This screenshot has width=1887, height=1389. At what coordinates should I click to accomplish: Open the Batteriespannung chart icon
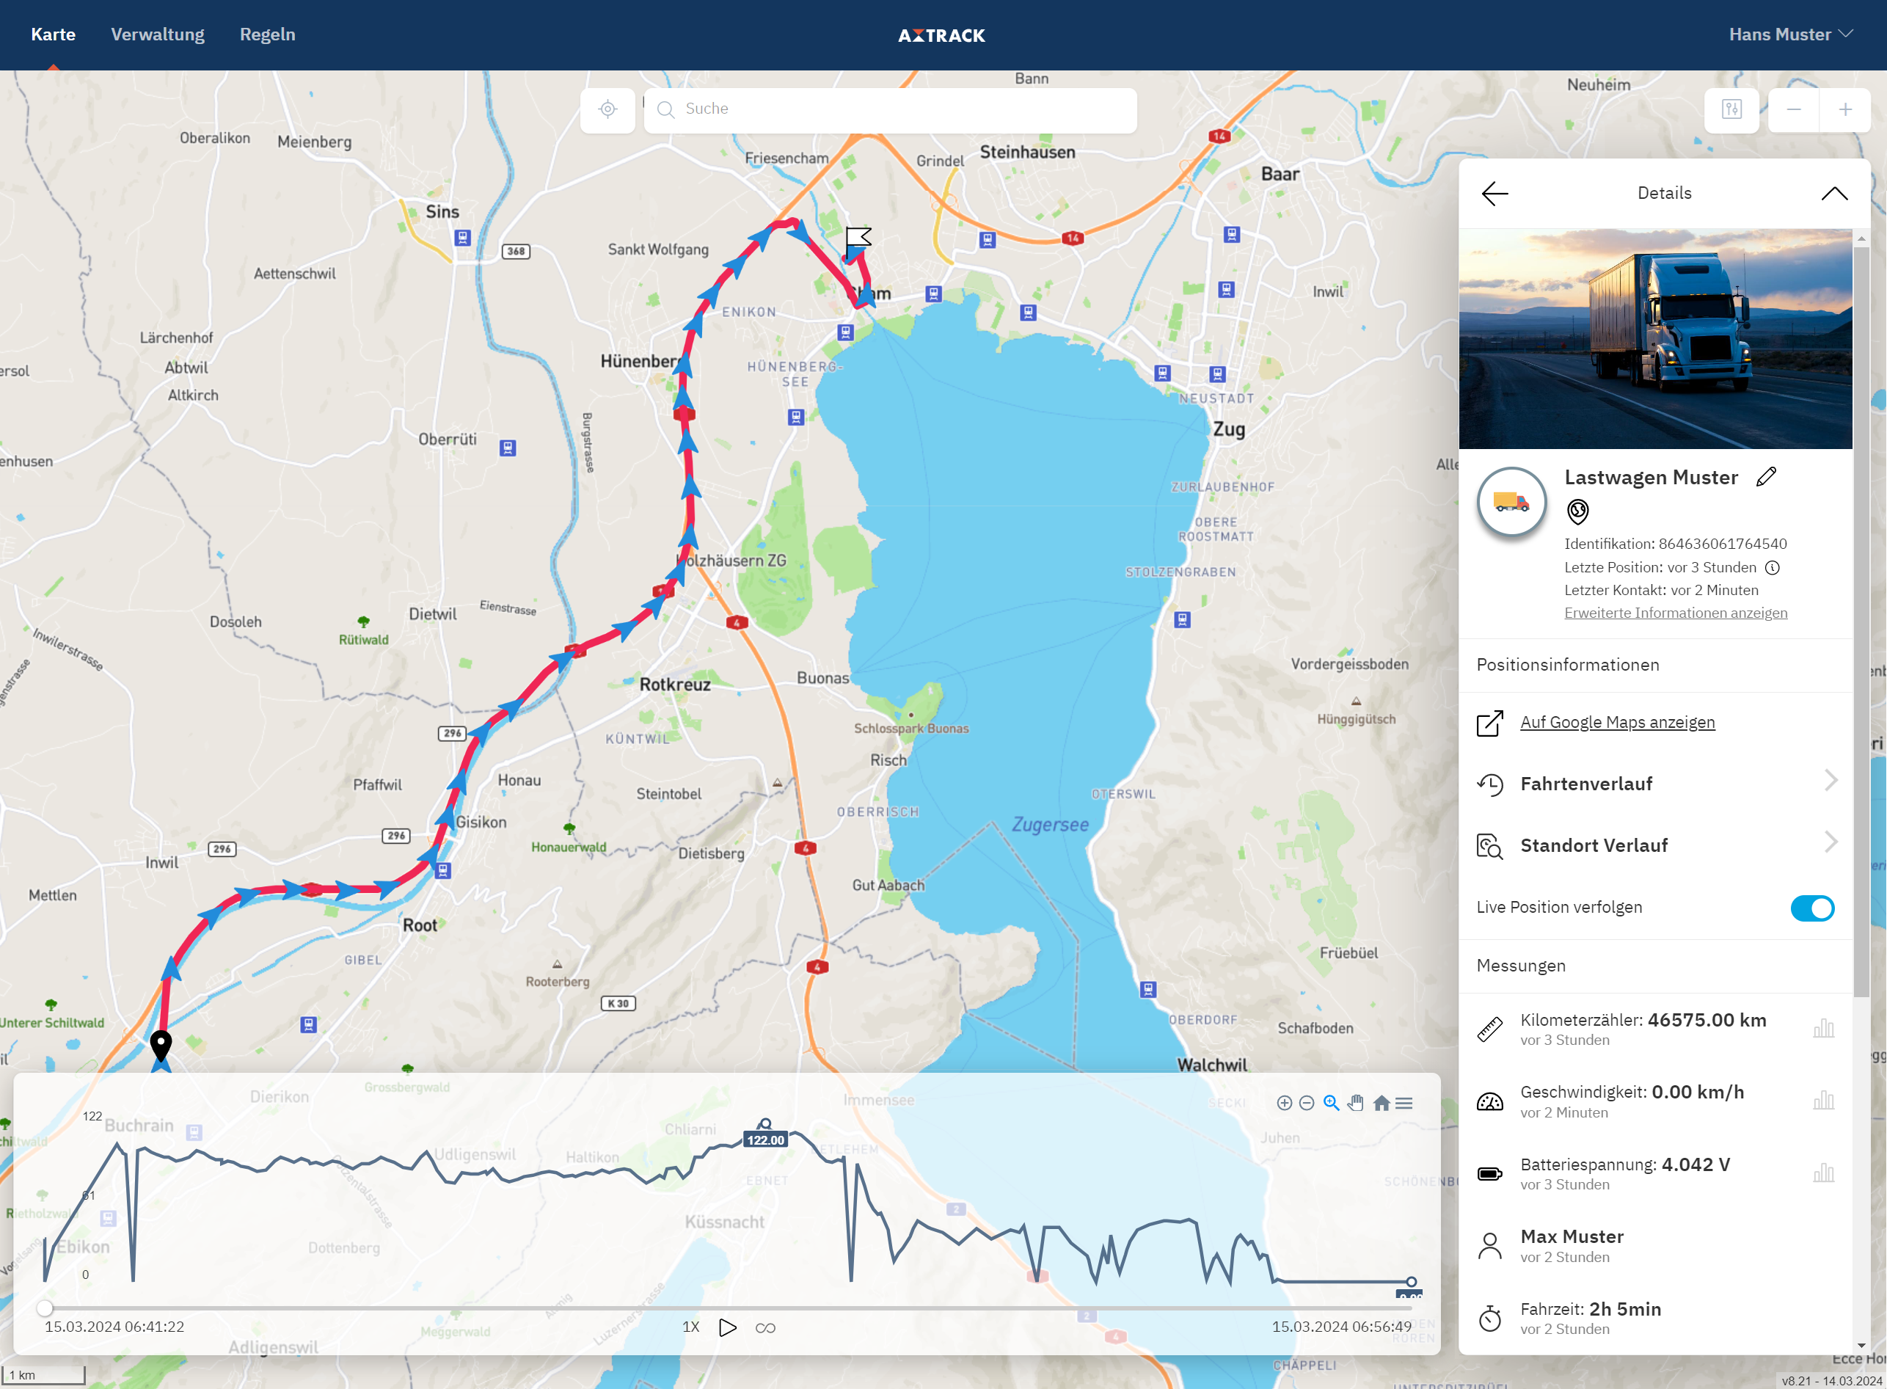1823,1173
